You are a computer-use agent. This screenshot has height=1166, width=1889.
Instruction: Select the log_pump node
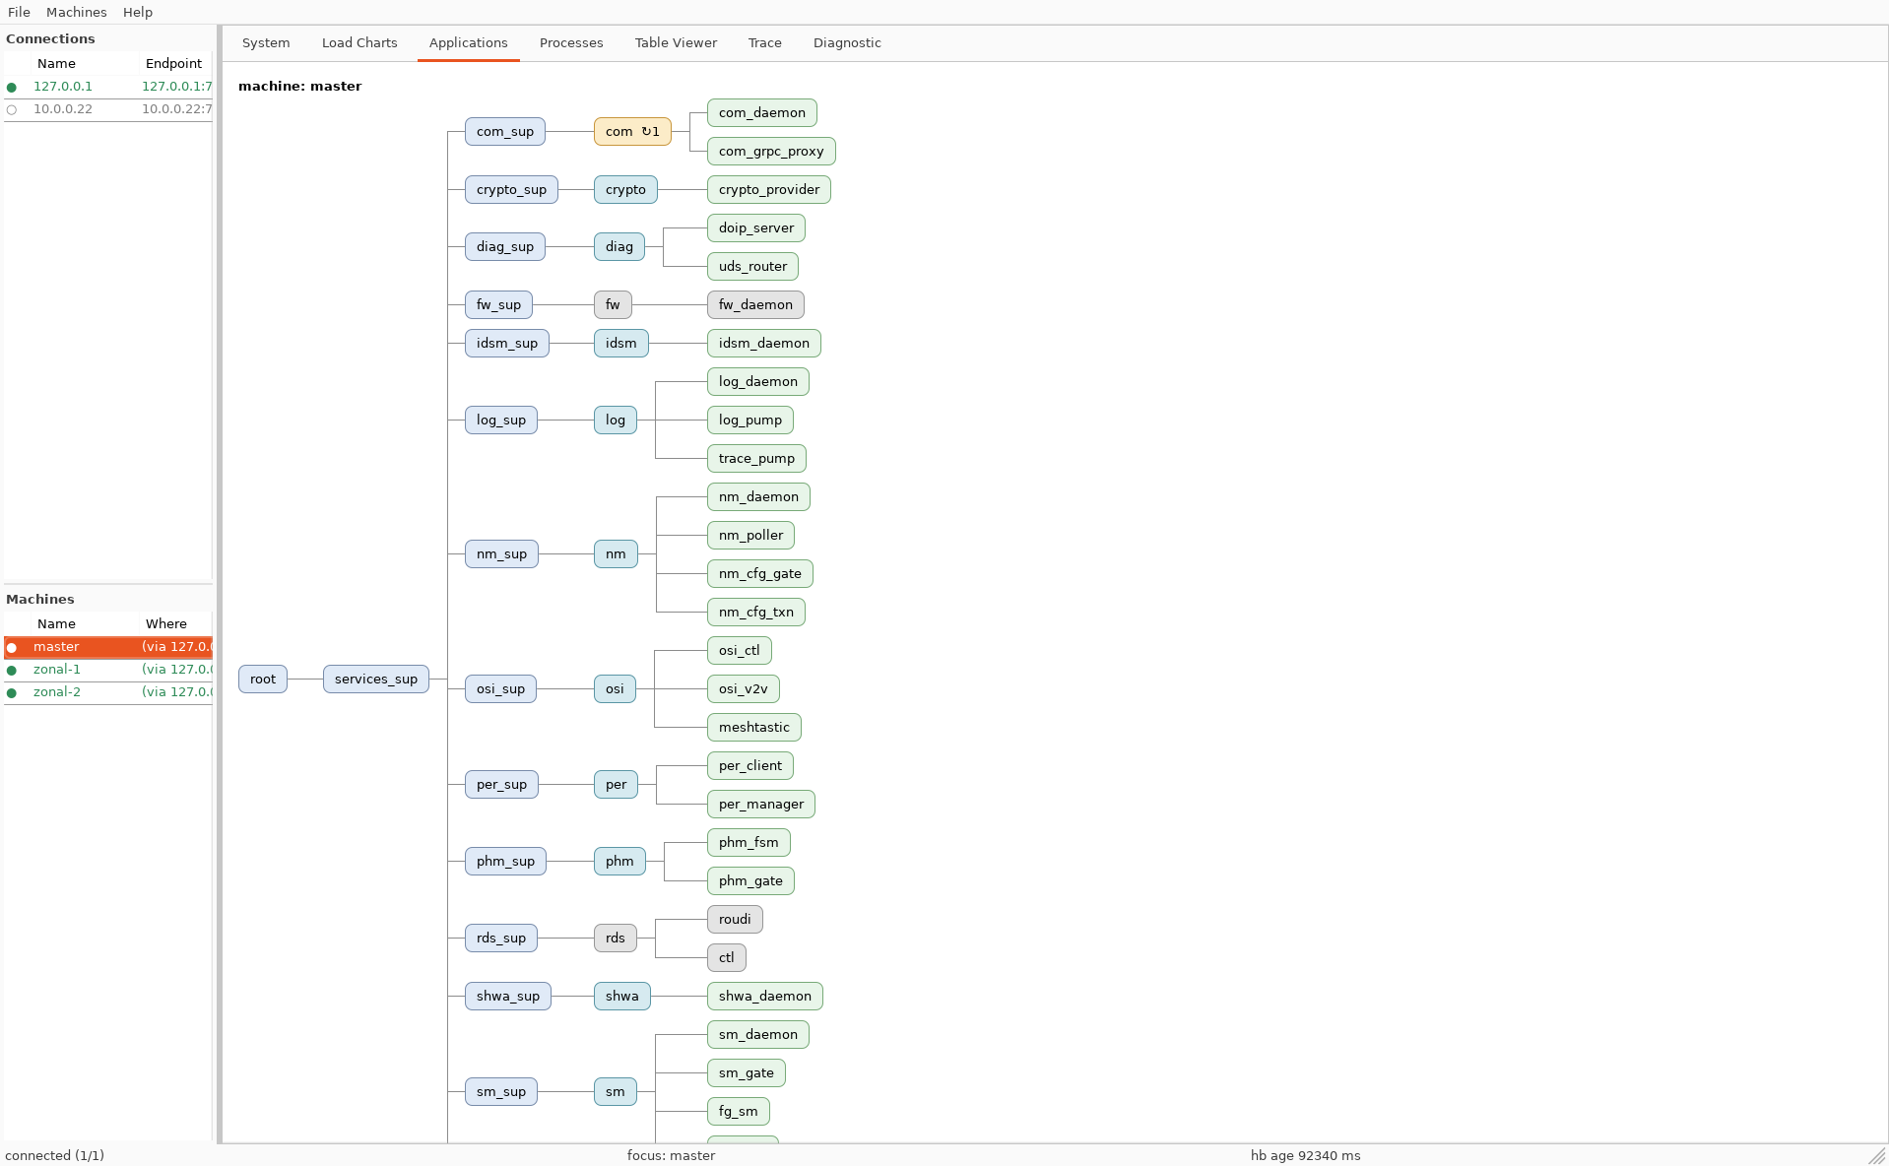pos(750,421)
